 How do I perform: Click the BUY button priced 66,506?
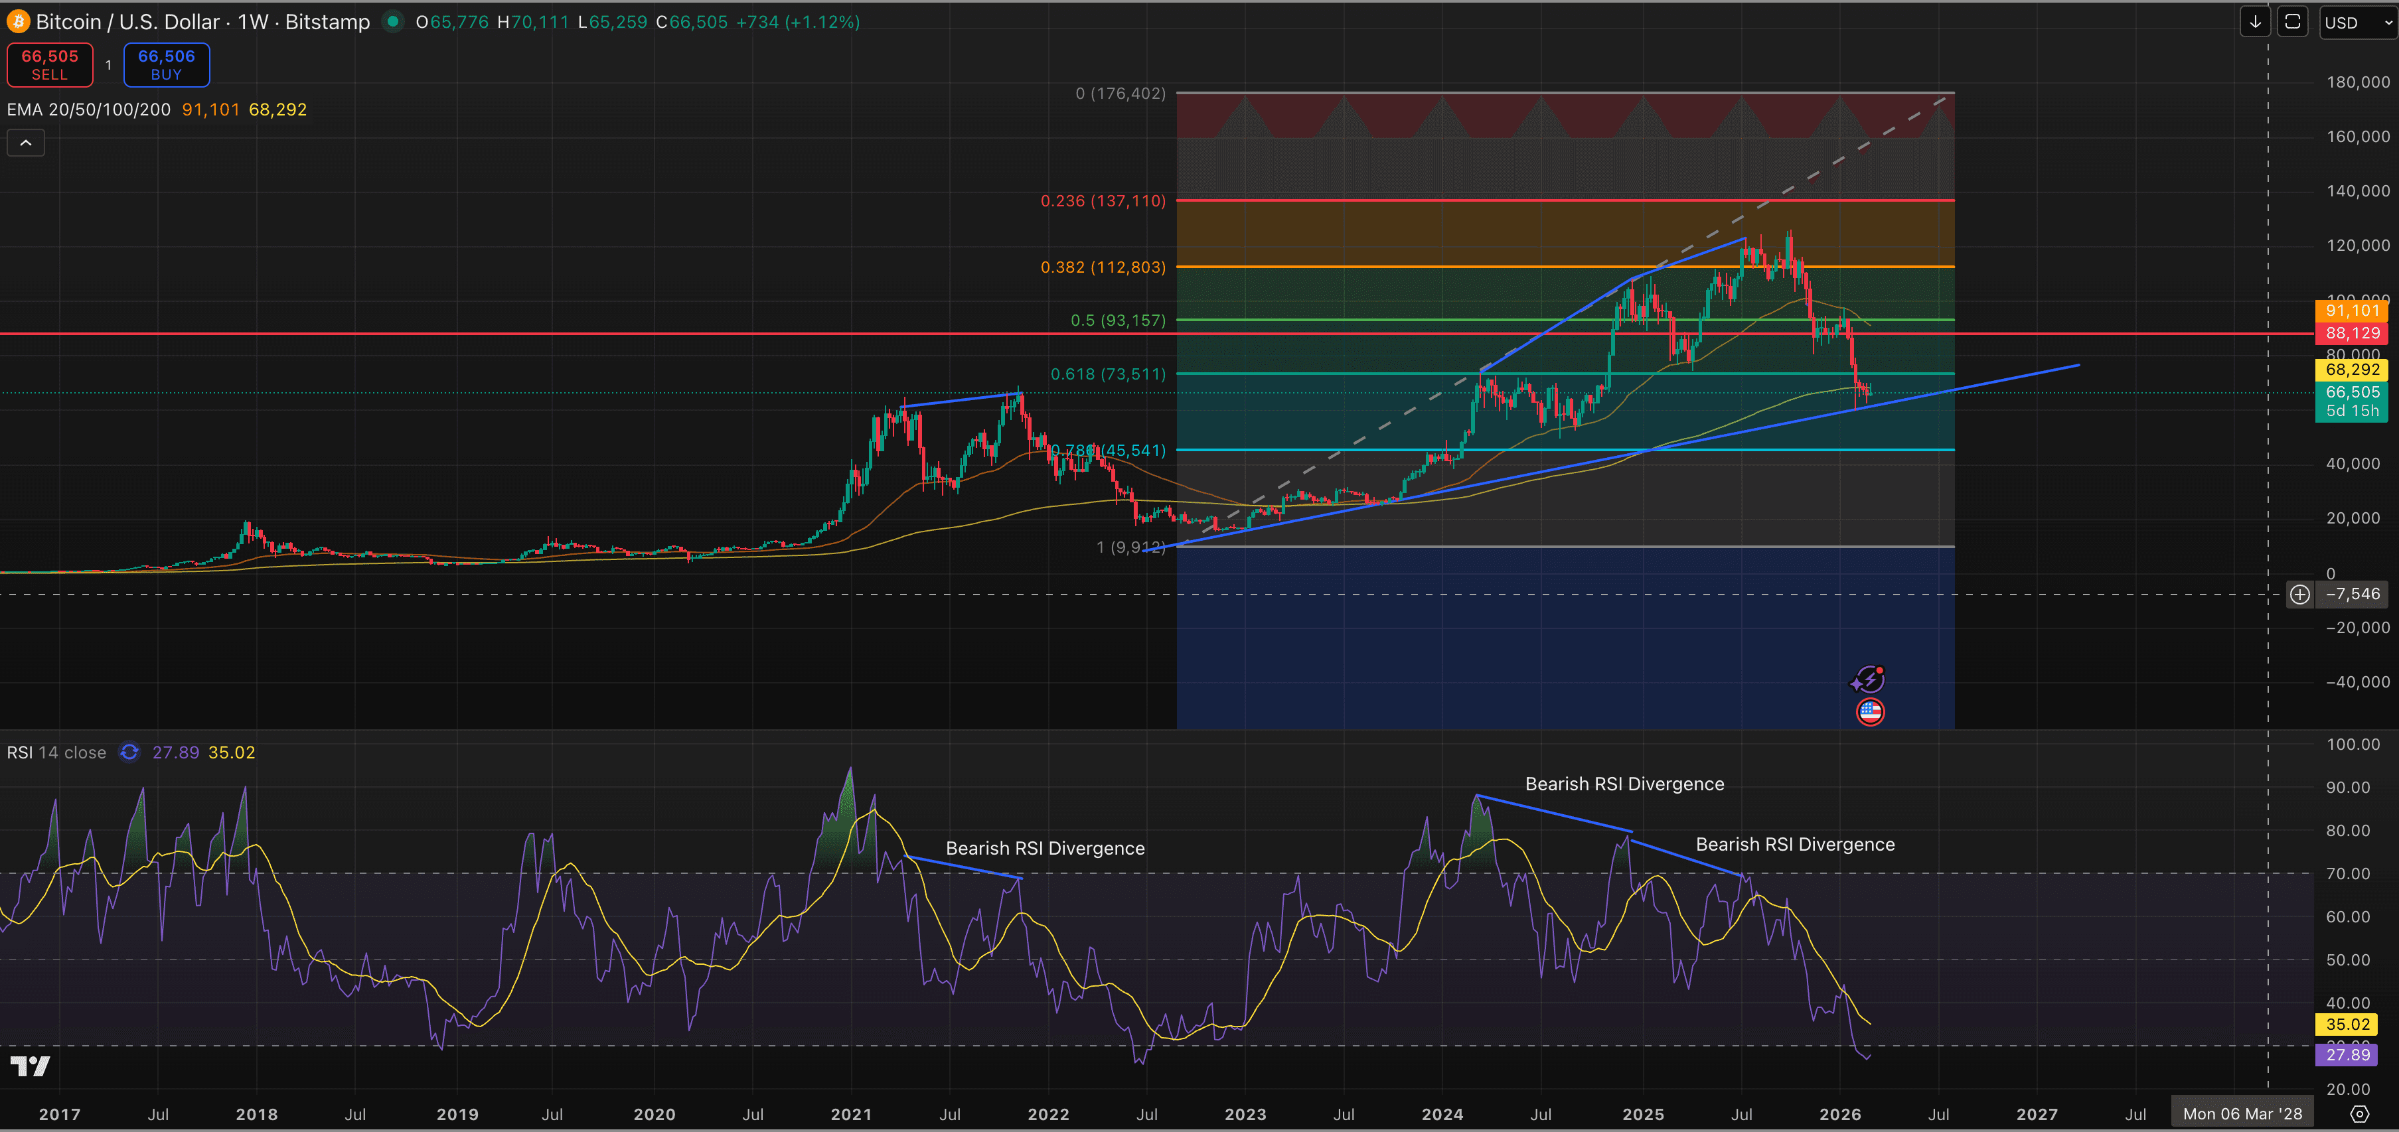pyautogui.click(x=166, y=64)
